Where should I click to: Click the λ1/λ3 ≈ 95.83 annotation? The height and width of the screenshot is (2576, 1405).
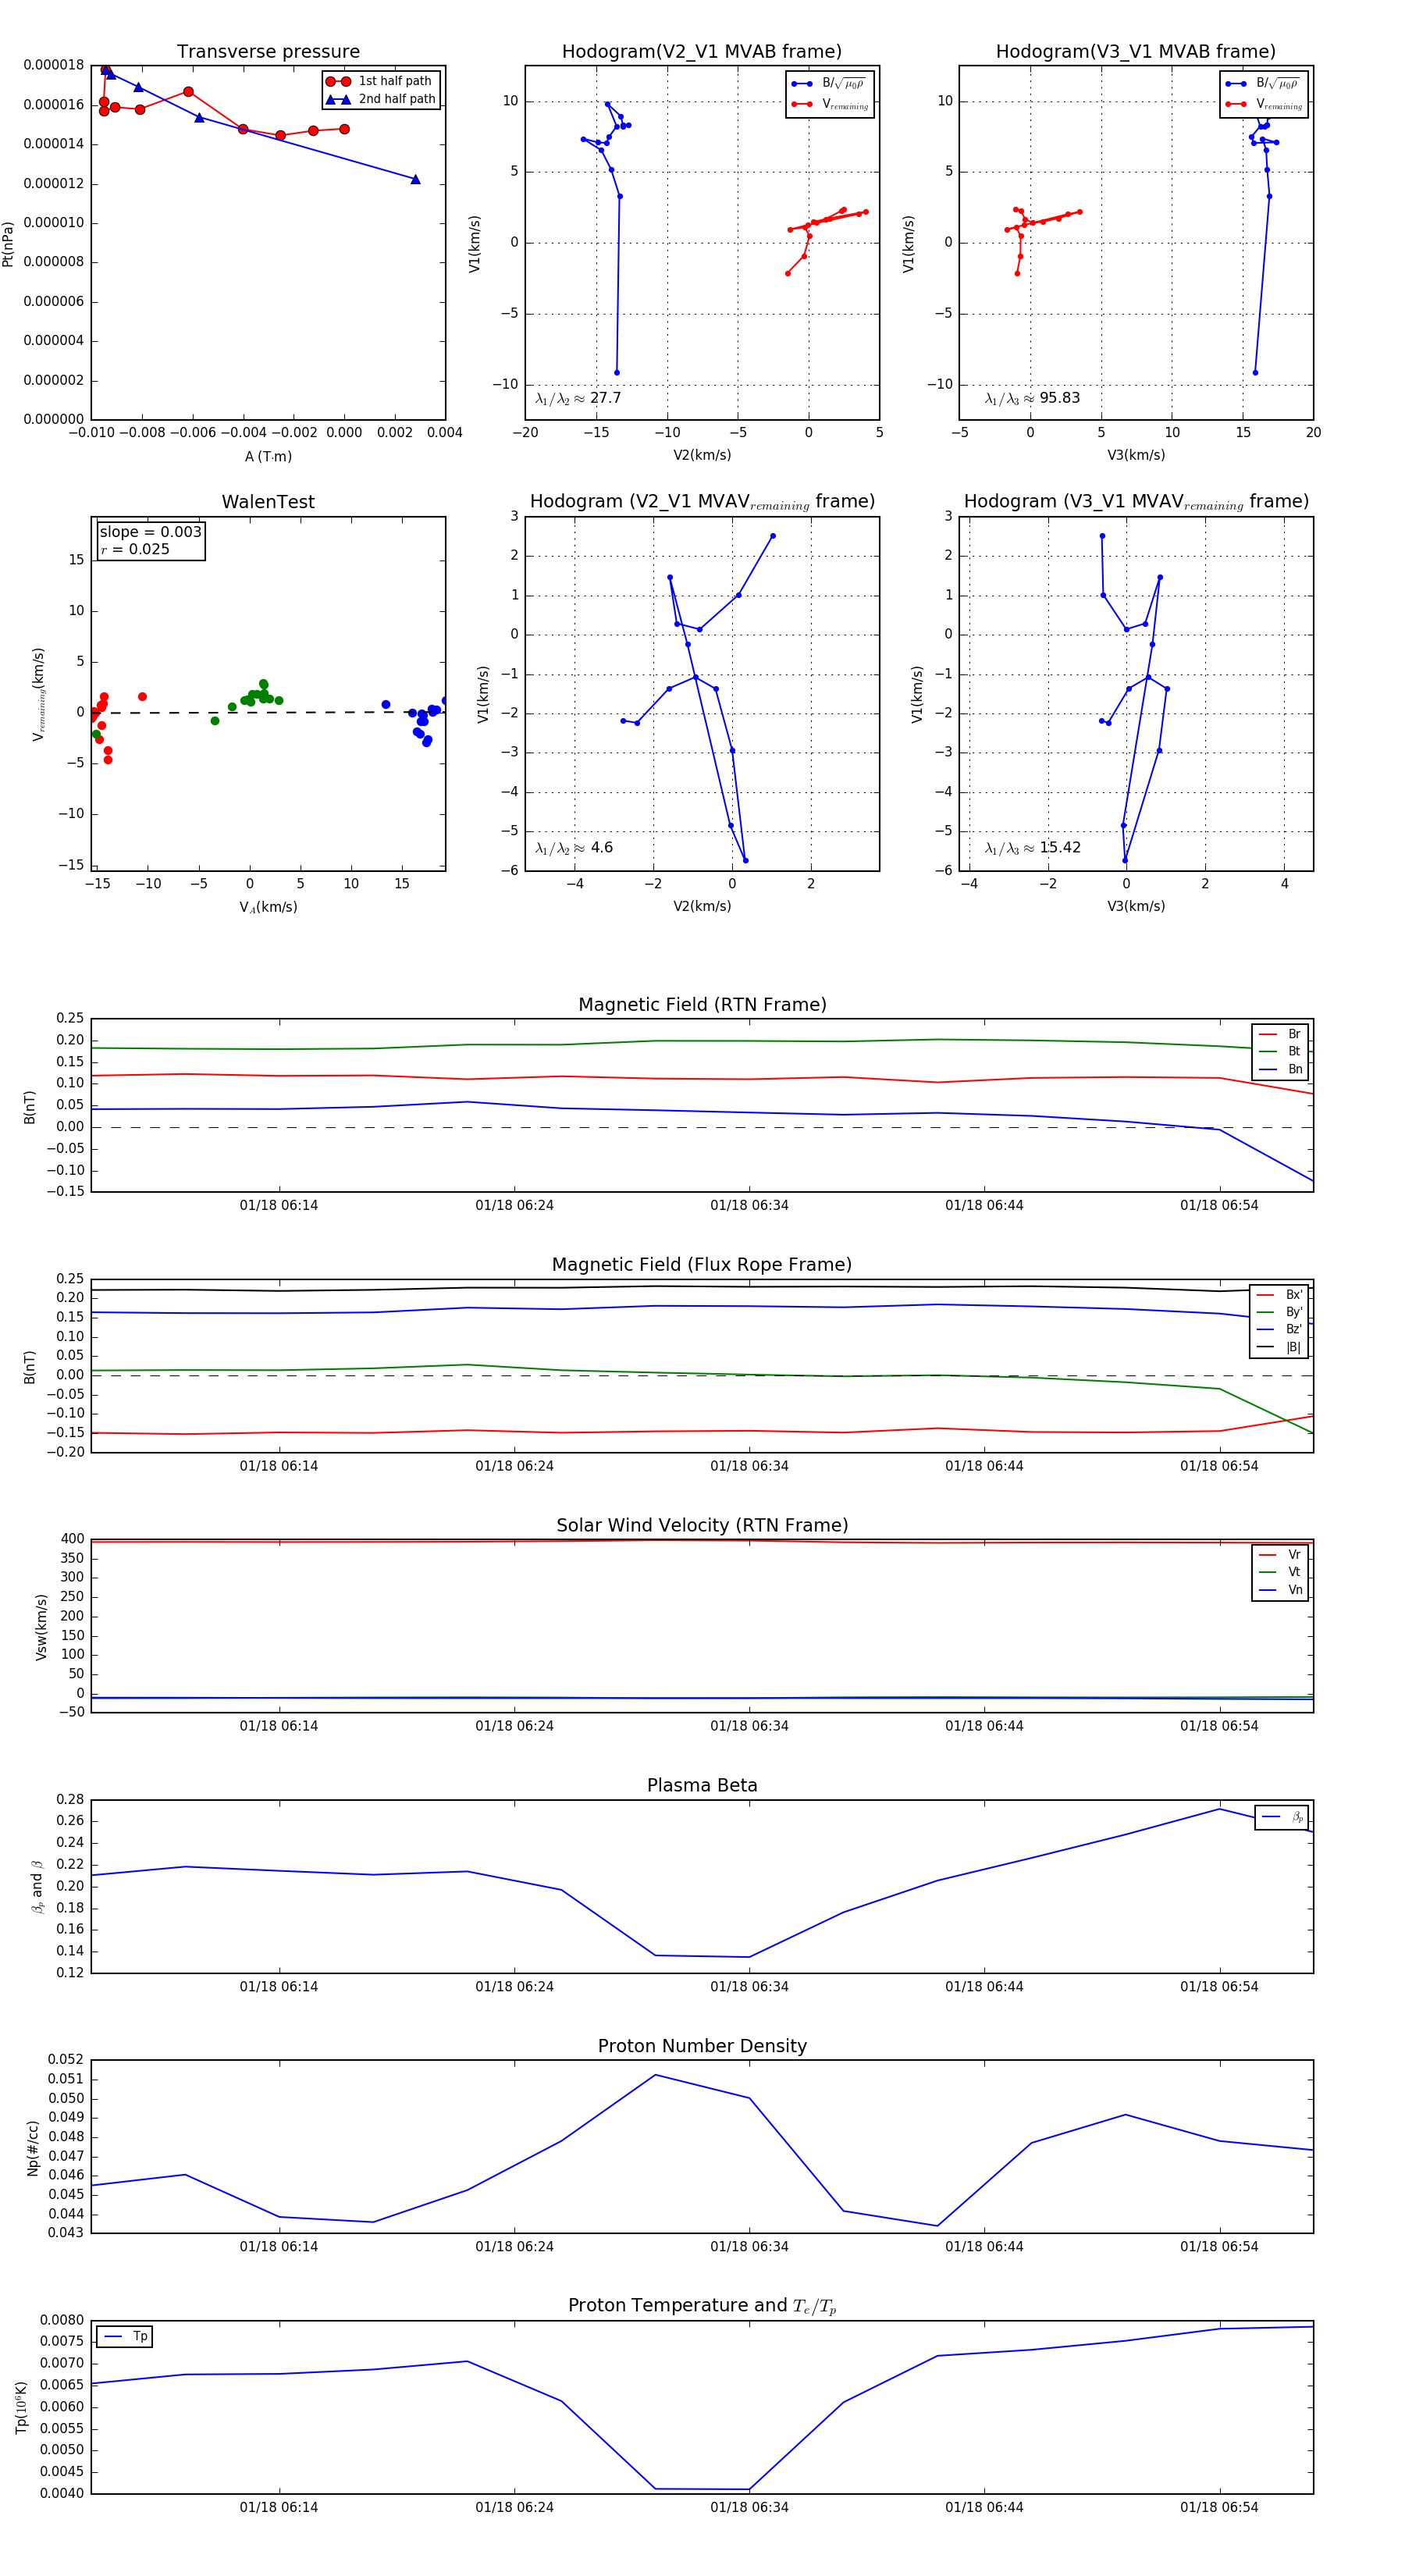1032,398
